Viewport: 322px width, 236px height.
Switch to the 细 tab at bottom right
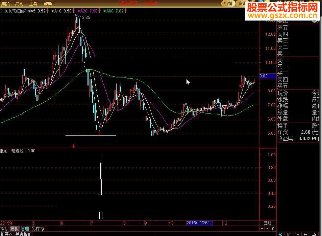(297, 234)
